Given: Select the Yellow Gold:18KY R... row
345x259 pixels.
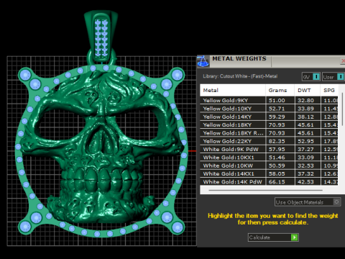Looking at the screenshot, I should click(x=269, y=133).
